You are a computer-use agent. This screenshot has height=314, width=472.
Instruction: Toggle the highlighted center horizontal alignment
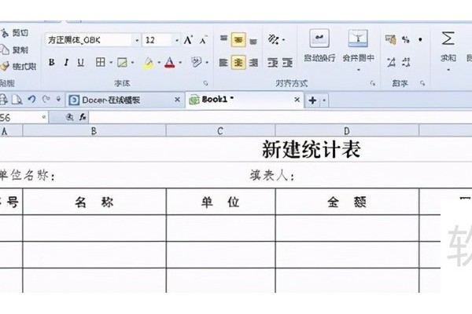[x=238, y=63]
